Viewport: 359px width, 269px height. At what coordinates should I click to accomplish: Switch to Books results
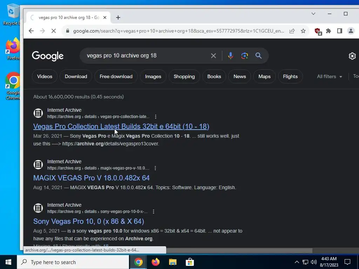point(214,77)
